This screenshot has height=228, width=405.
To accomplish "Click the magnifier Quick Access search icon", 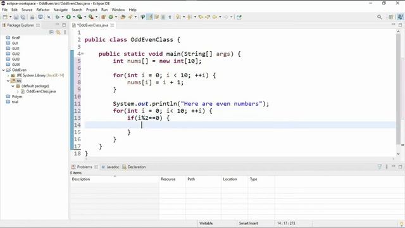I will [x=380, y=17].
